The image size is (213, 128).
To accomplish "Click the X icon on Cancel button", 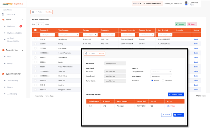I will (x=163, y=115).
